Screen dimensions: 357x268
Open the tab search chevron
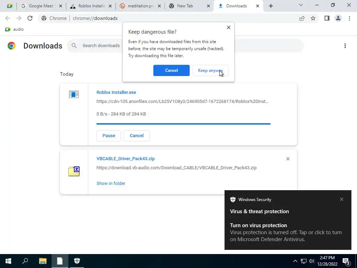click(x=301, y=5)
